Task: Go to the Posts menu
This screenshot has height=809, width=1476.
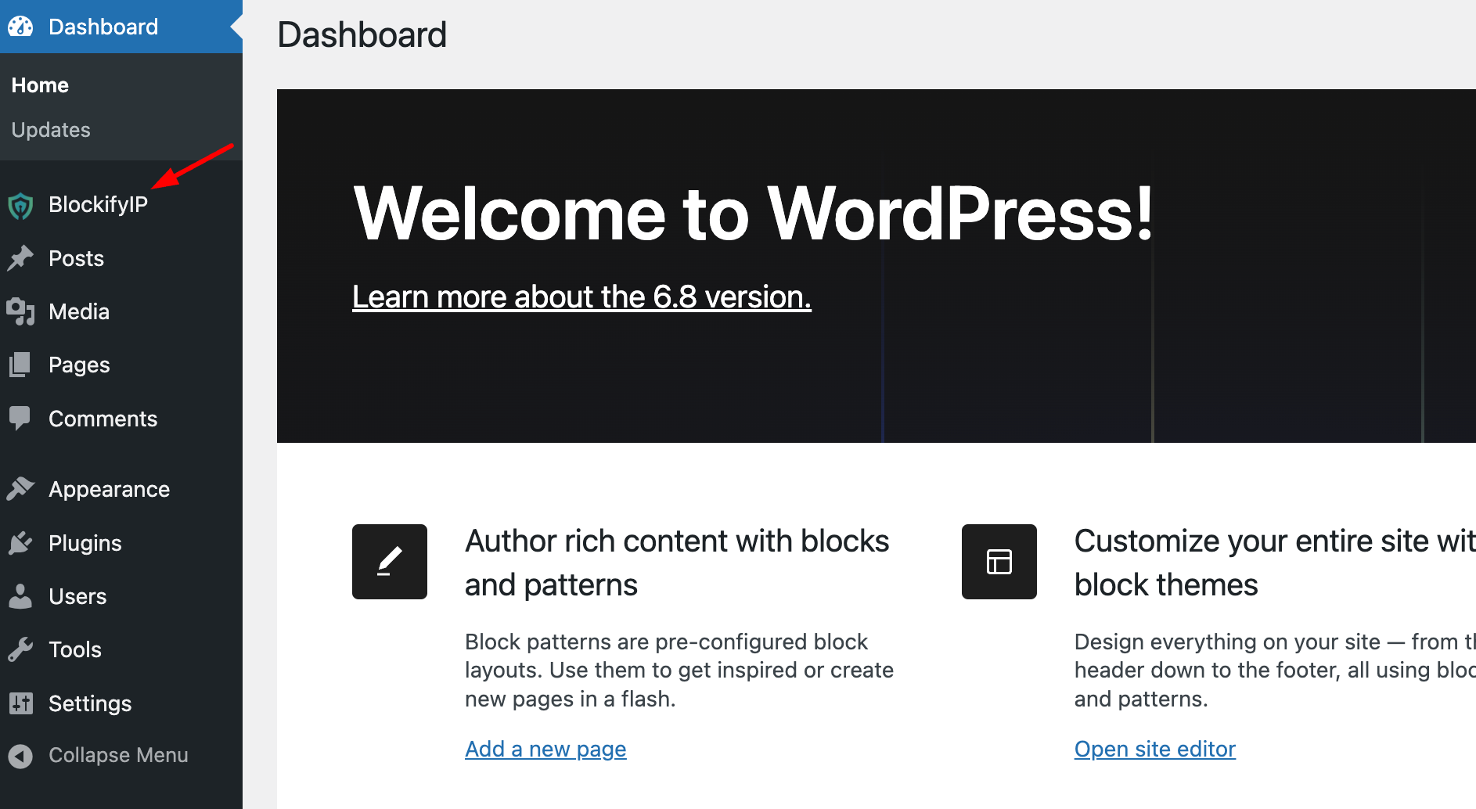Action: (x=121, y=258)
